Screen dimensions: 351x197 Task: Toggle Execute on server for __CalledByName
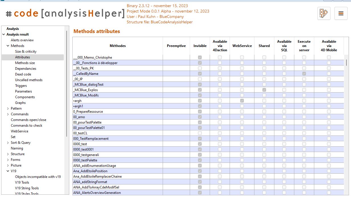[x=304, y=74]
